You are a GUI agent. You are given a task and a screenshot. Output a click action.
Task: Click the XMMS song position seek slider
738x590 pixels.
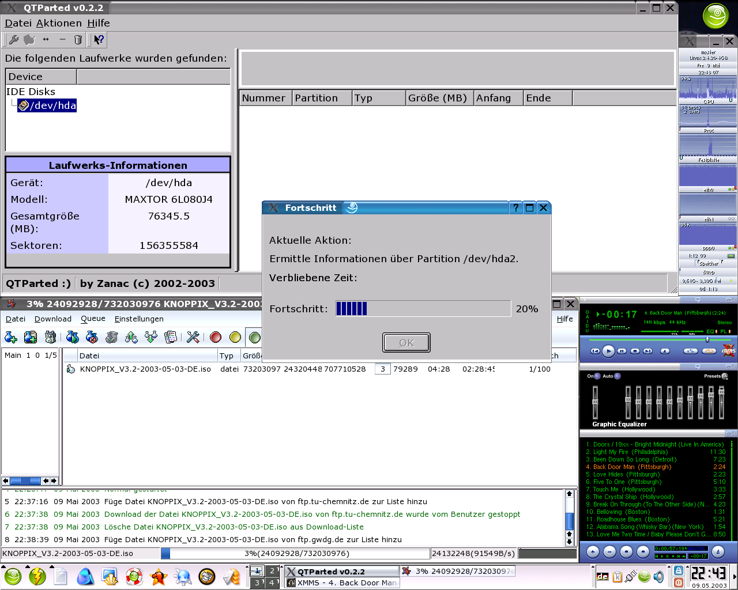(707, 340)
